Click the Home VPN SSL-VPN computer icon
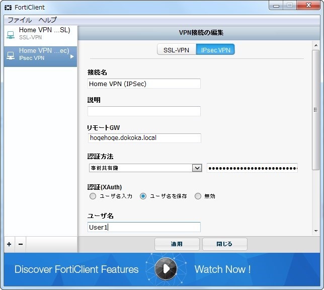 click(x=11, y=35)
